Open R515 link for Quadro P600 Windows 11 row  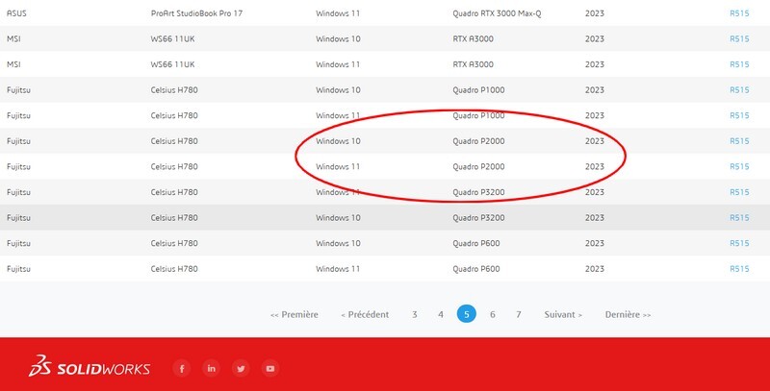pos(739,268)
